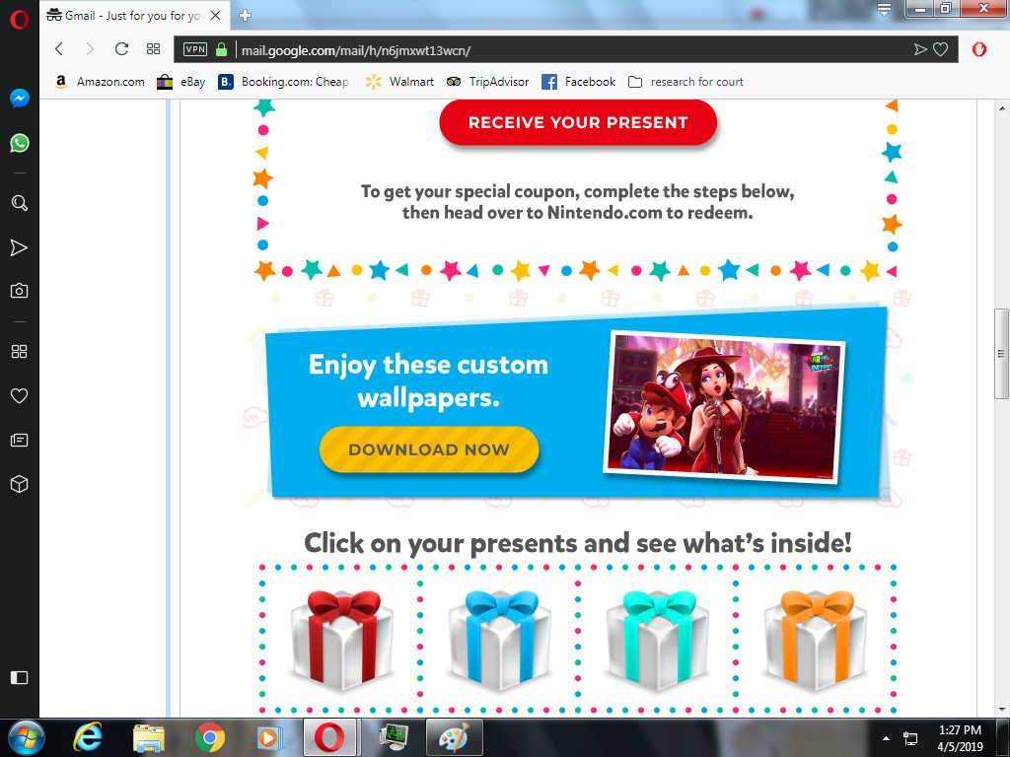
Task: Open the taskbar clock showing 1:27 PM
Action: coord(960,738)
